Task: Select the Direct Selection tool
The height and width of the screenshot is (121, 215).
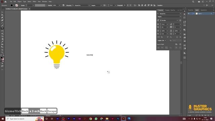Action: (2, 15)
